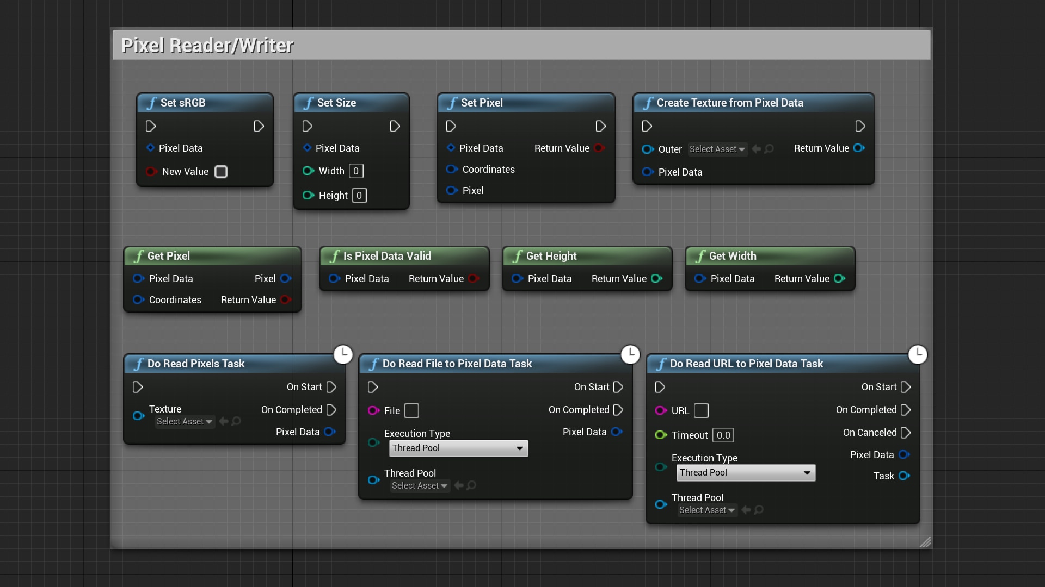1045x587 pixels.
Task: Click the Set sRGB function node icon
Action: [x=149, y=102]
